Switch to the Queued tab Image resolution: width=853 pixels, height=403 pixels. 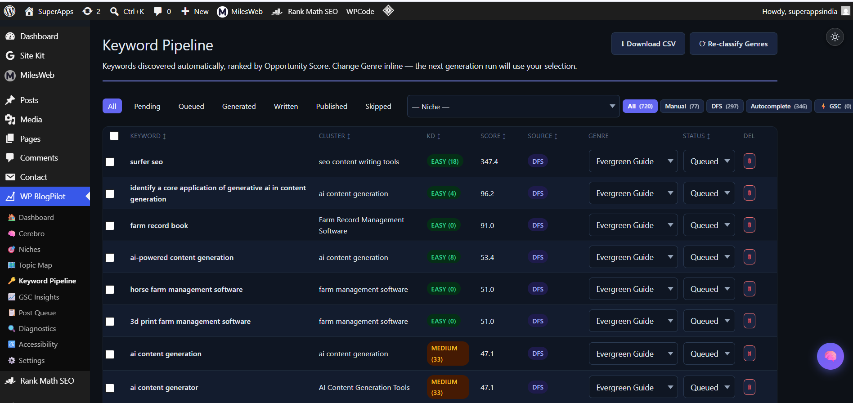point(191,106)
